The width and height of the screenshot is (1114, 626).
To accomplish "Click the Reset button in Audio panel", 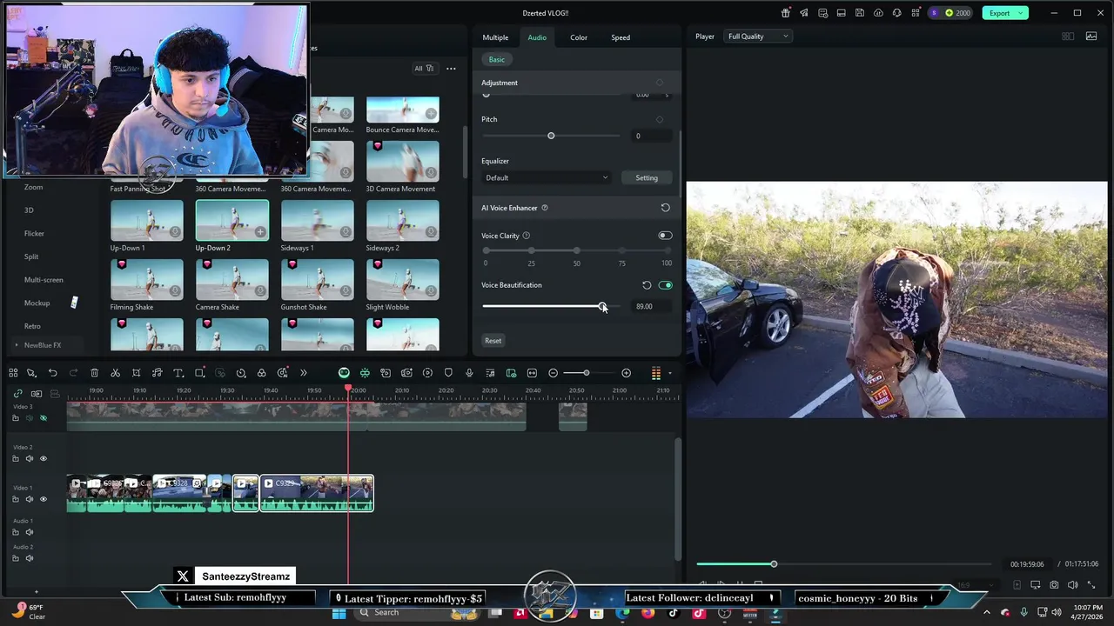I will (x=493, y=341).
